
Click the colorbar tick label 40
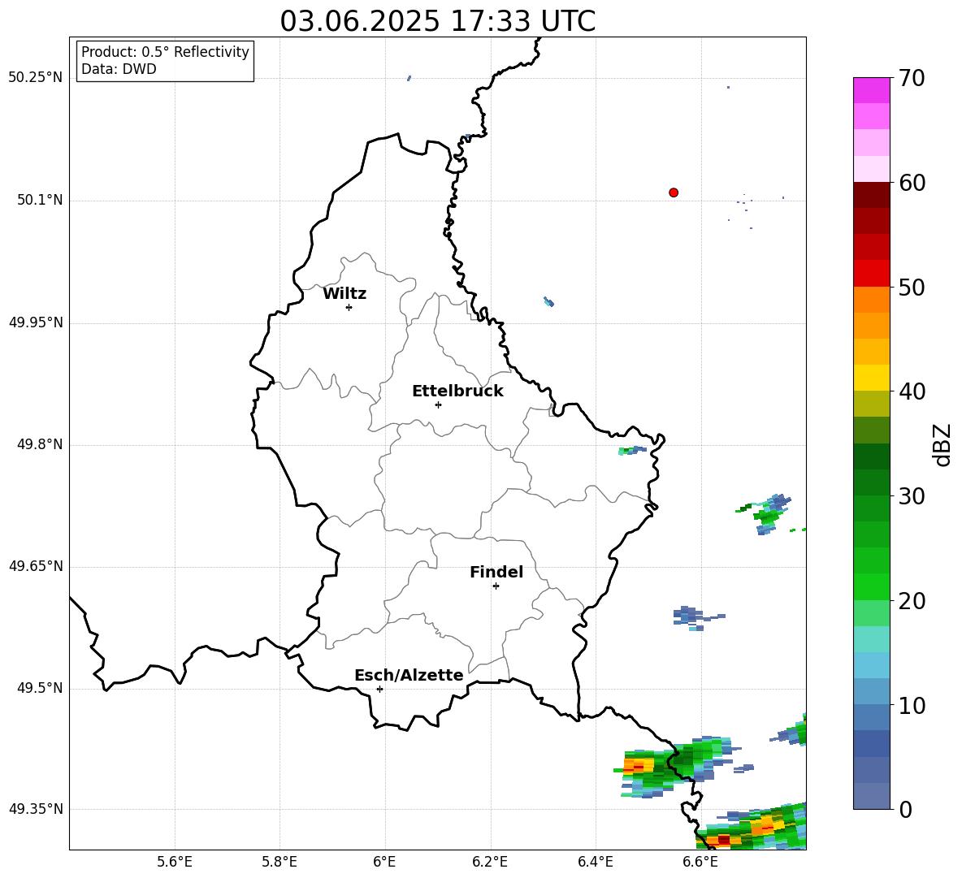tap(912, 391)
